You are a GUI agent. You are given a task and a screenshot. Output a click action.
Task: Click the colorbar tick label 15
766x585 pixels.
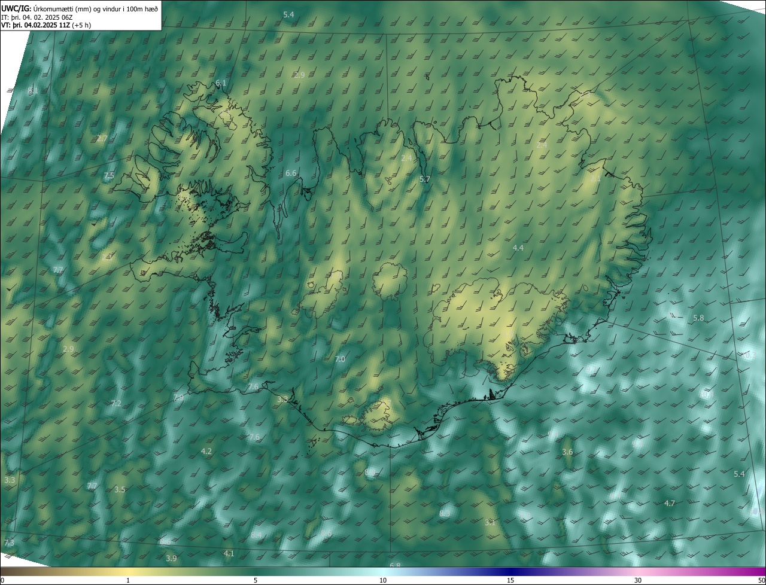[510, 580]
